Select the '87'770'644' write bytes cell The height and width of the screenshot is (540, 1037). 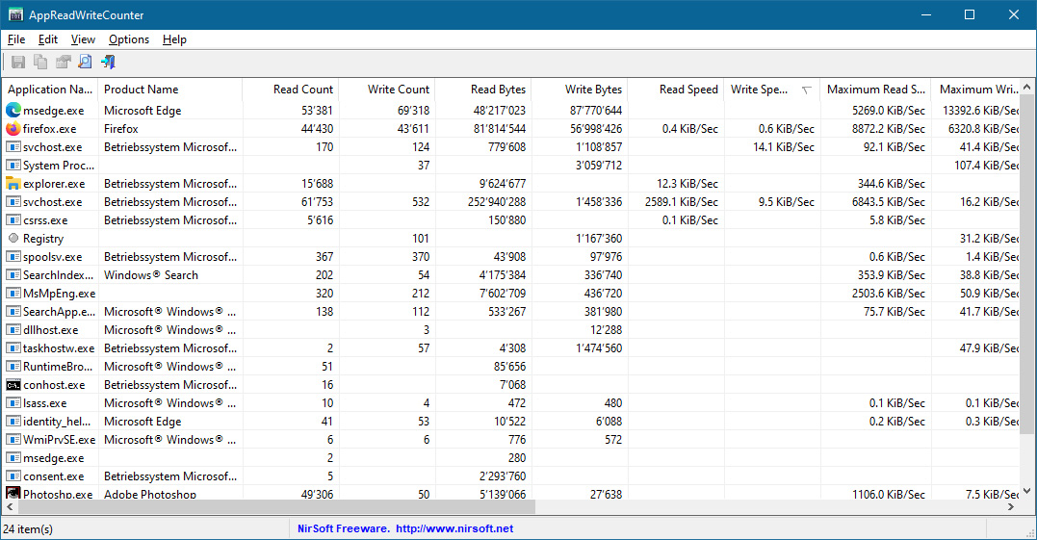tap(596, 111)
